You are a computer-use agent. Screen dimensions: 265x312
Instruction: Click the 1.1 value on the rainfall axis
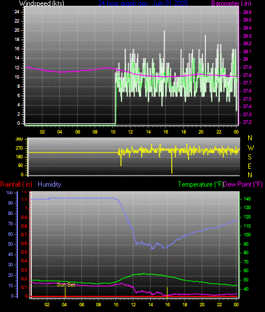tap(24, 199)
